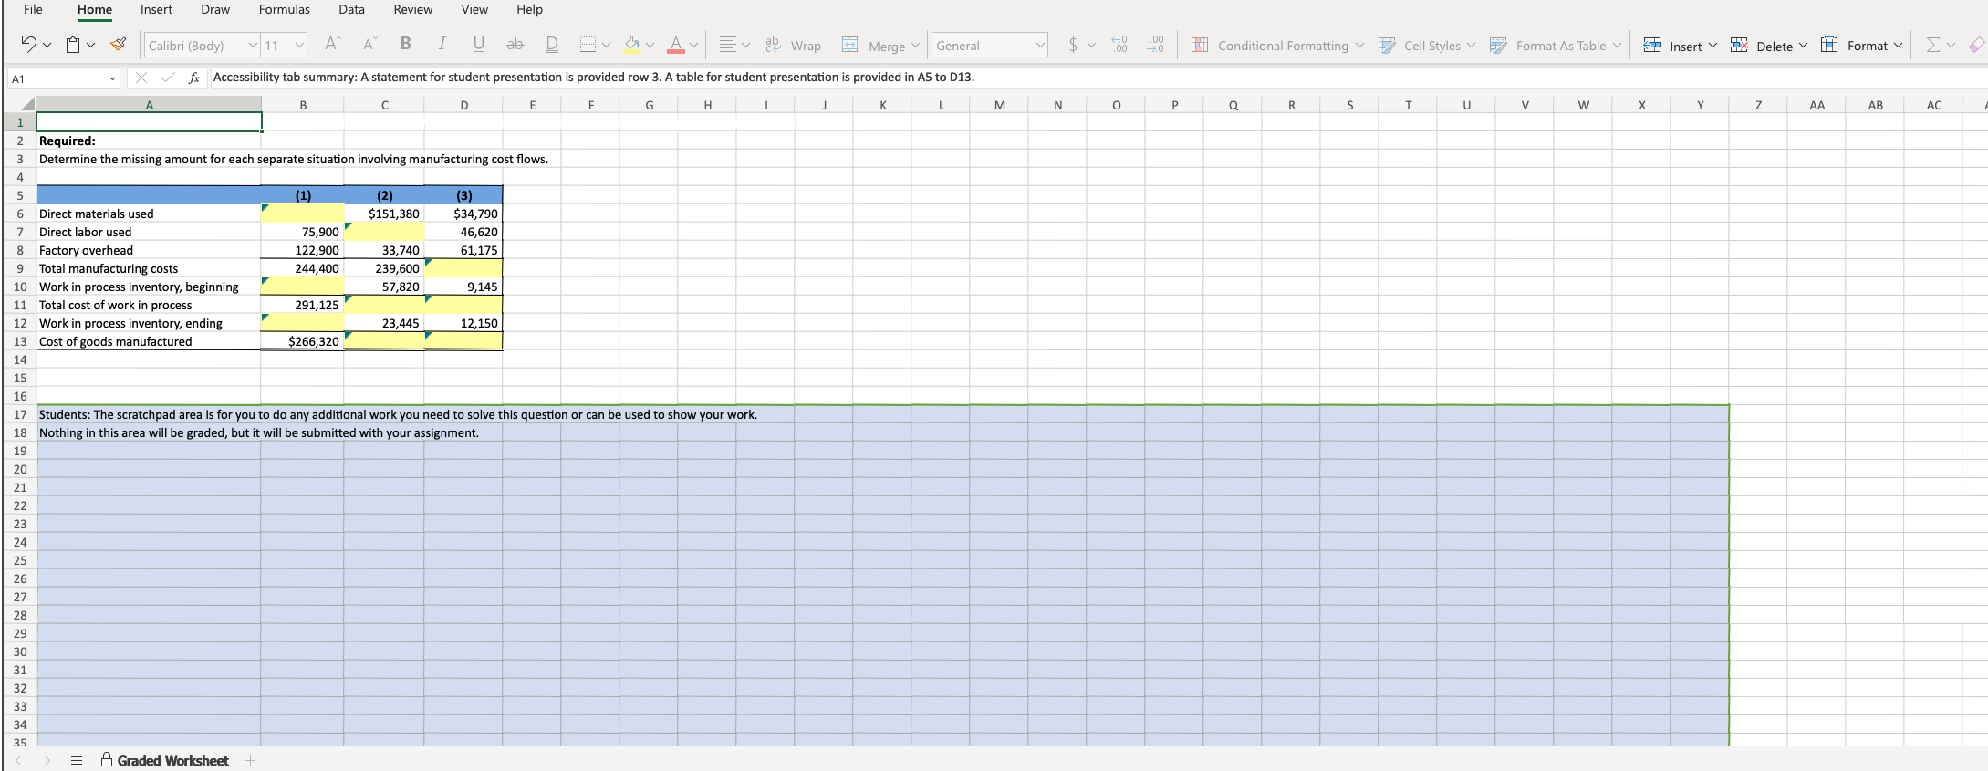Apply the red font color
Image resolution: width=1988 pixels, height=771 pixels.
point(676,45)
